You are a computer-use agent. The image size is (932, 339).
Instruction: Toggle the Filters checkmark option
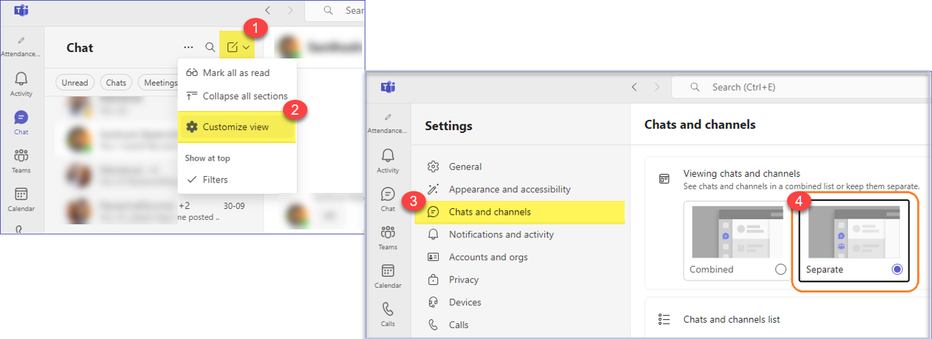click(215, 180)
